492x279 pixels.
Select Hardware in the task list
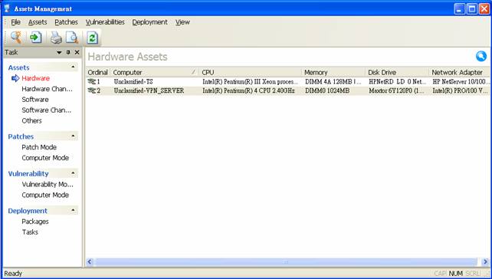35,78
